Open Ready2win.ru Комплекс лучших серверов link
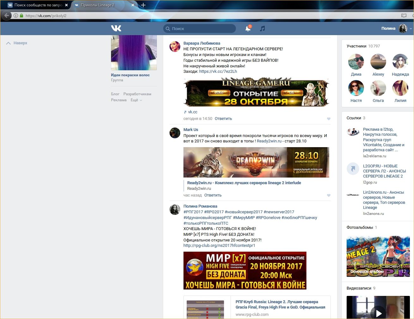The width and height of the screenshot is (414, 319). [244, 183]
